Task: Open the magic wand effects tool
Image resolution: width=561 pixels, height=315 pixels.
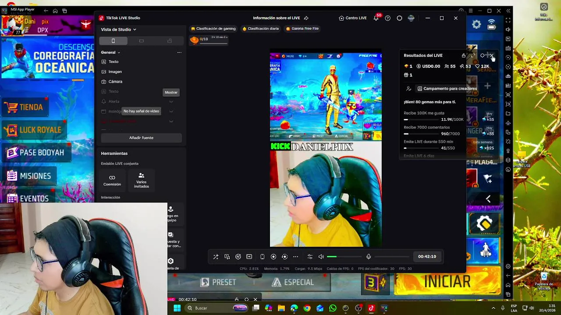Action: 216,257
